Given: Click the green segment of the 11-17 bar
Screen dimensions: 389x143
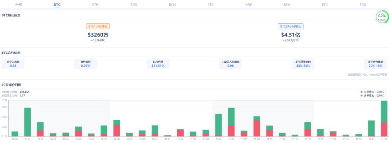Looking at the screenshot, I should [x=371, y=128].
